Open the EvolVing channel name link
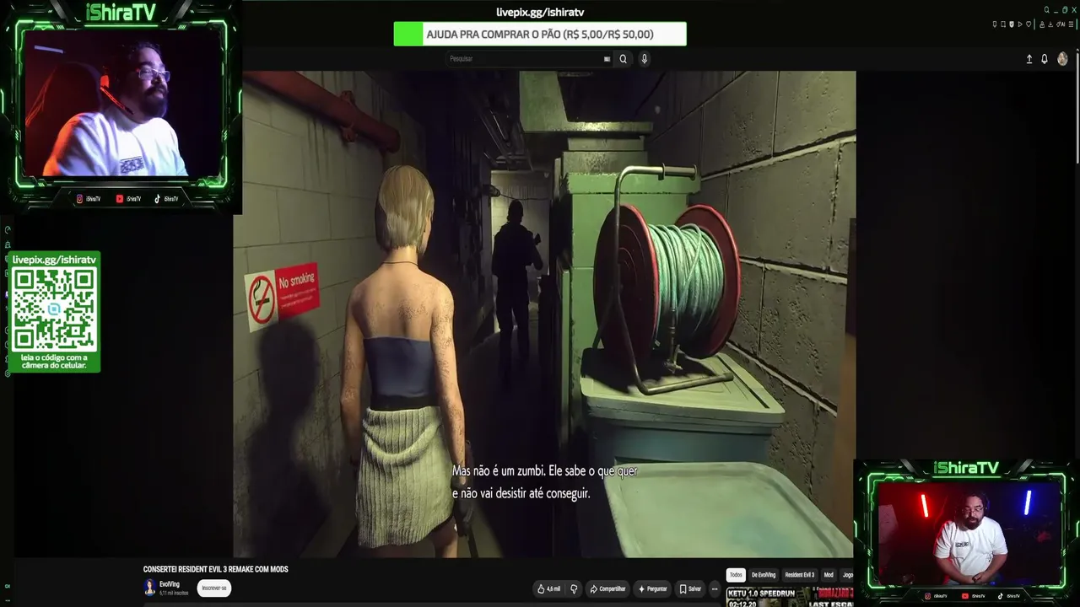The width and height of the screenshot is (1080, 607). point(170,584)
